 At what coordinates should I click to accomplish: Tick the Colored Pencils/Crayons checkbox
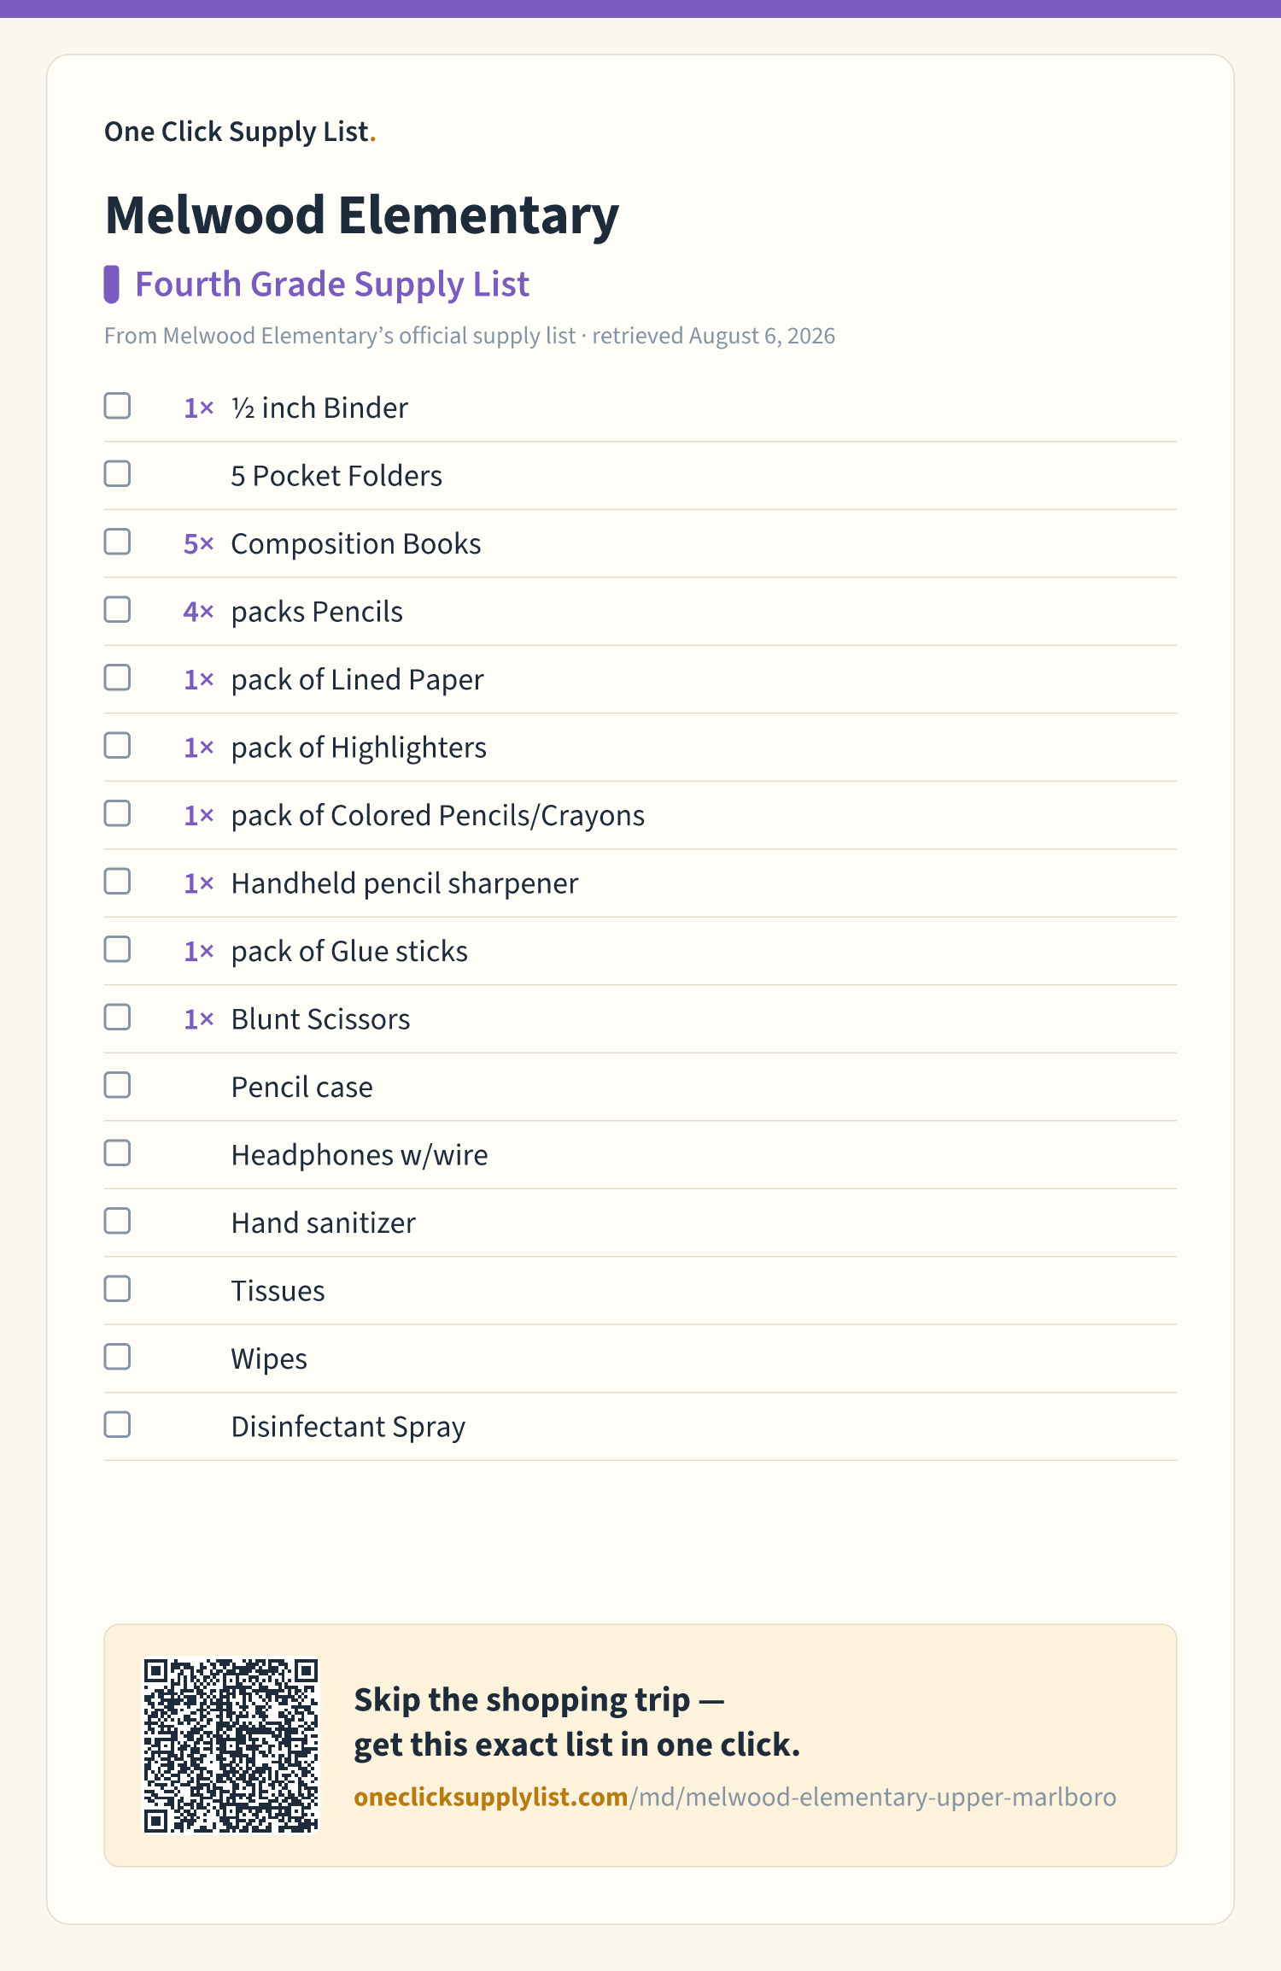117,813
